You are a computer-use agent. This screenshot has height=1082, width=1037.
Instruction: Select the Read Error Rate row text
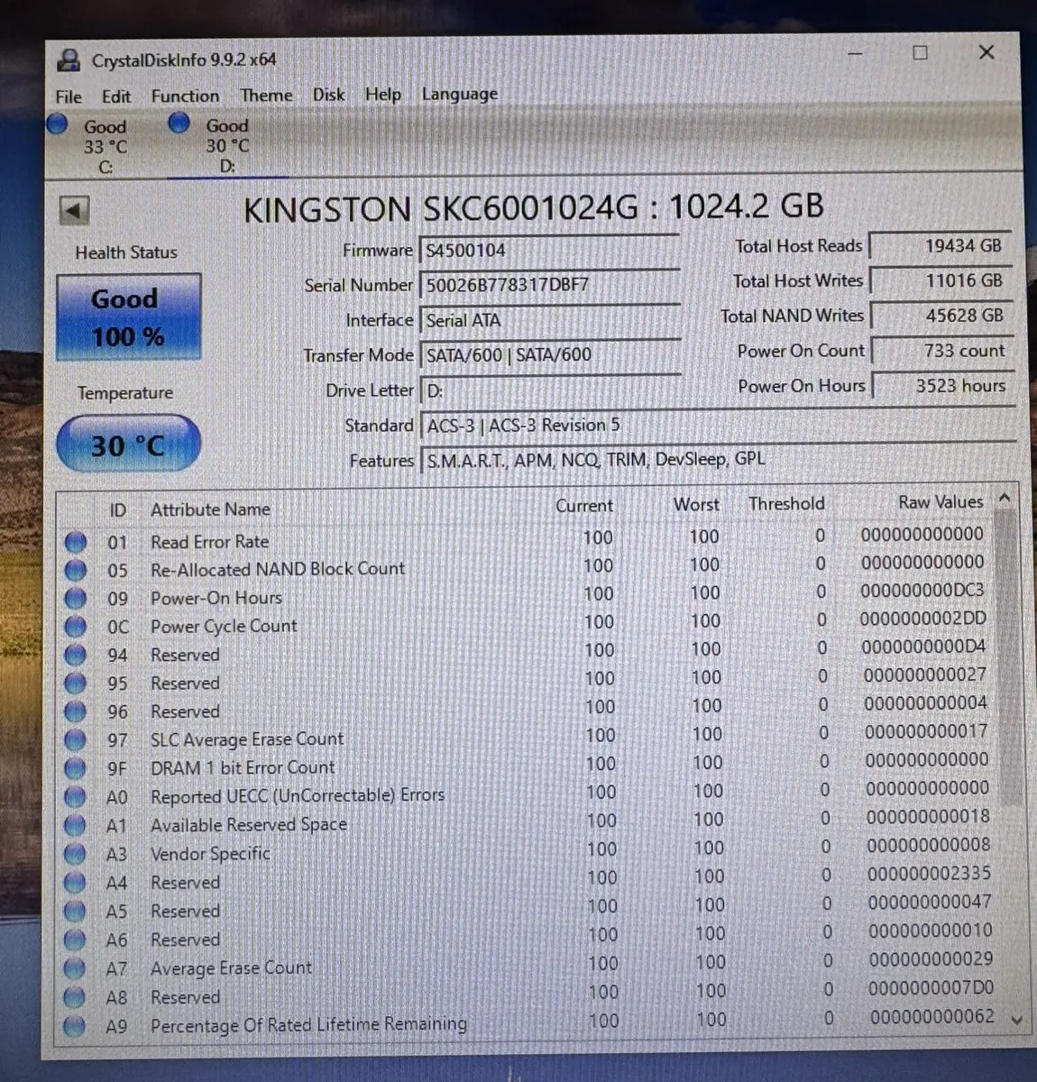(210, 542)
